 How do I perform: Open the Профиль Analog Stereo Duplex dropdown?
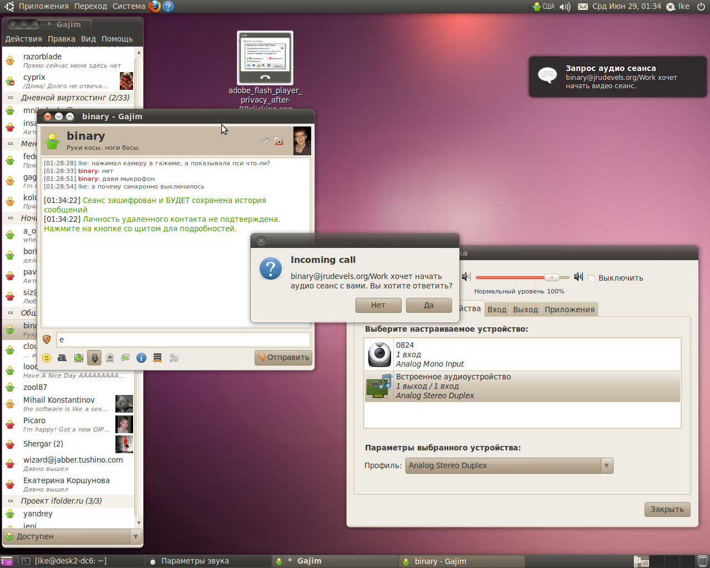coord(509,465)
